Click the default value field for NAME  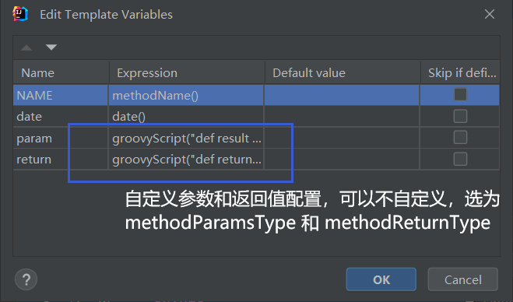(342, 95)
